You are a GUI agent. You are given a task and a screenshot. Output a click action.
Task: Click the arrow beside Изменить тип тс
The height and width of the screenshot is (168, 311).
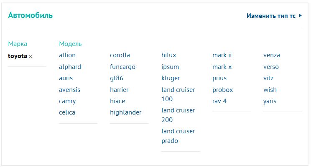coord(300,16)
